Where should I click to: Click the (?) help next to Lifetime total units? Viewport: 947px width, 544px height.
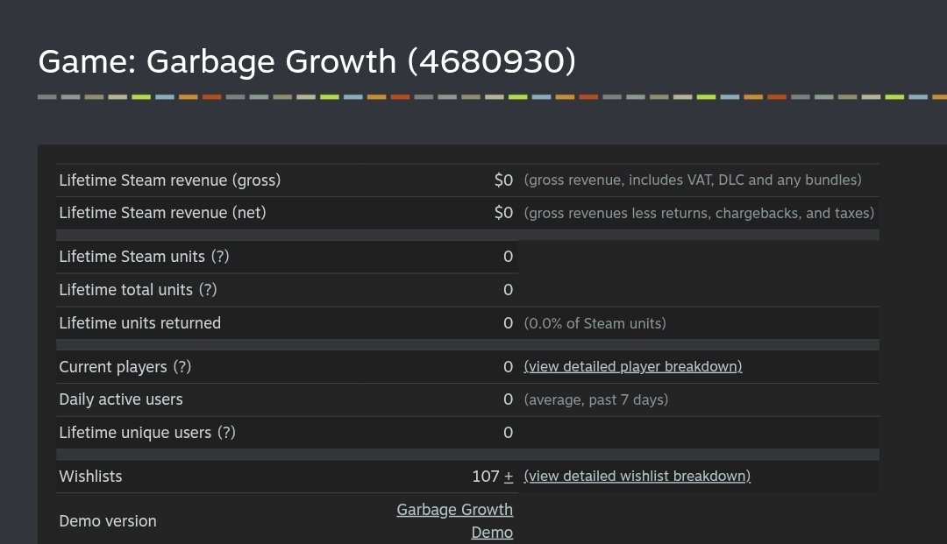pos(208,289)
